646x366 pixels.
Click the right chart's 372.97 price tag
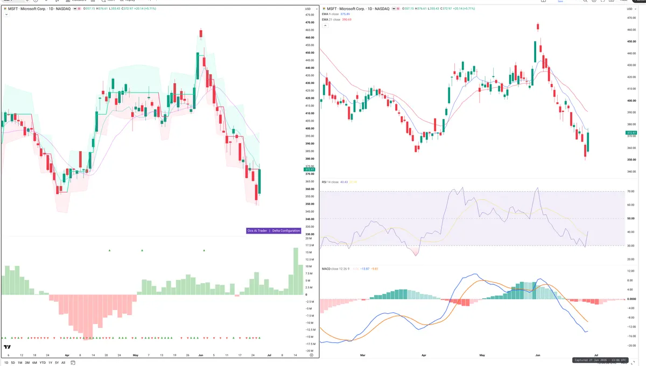631,132
